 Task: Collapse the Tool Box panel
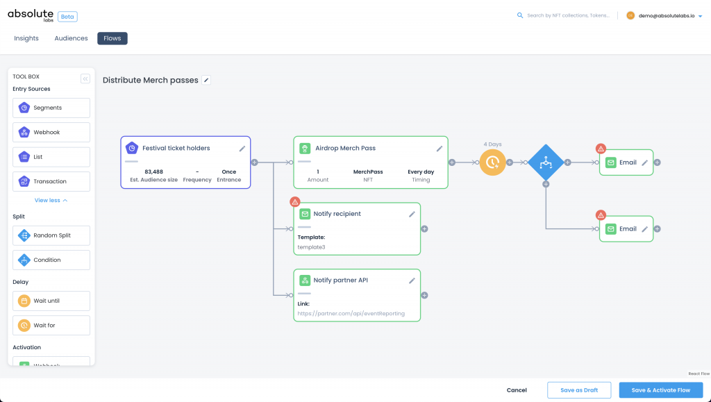click(85, 79)
